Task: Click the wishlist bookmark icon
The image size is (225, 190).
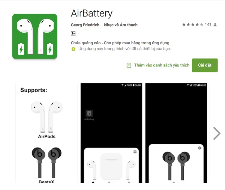Action: (129, 65)
